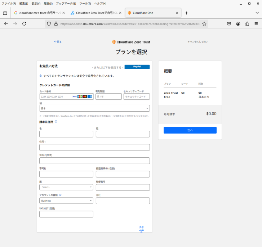This screenshot has height=247, width=262.
Task: Bookmark this page with the star icon
Action: tap(204, 24)
